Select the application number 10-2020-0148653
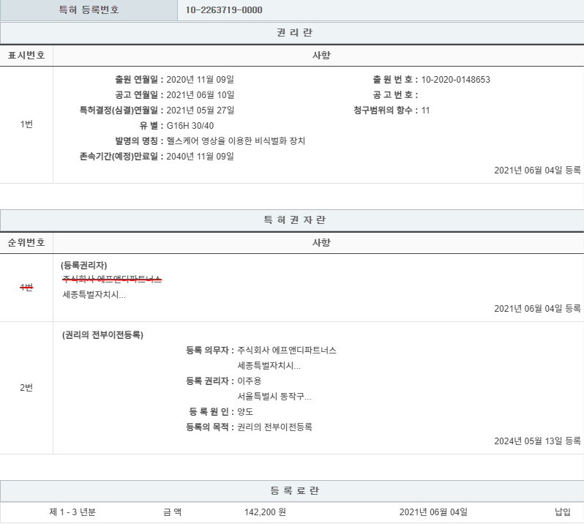The image size is (584, 524). (456, 80)
